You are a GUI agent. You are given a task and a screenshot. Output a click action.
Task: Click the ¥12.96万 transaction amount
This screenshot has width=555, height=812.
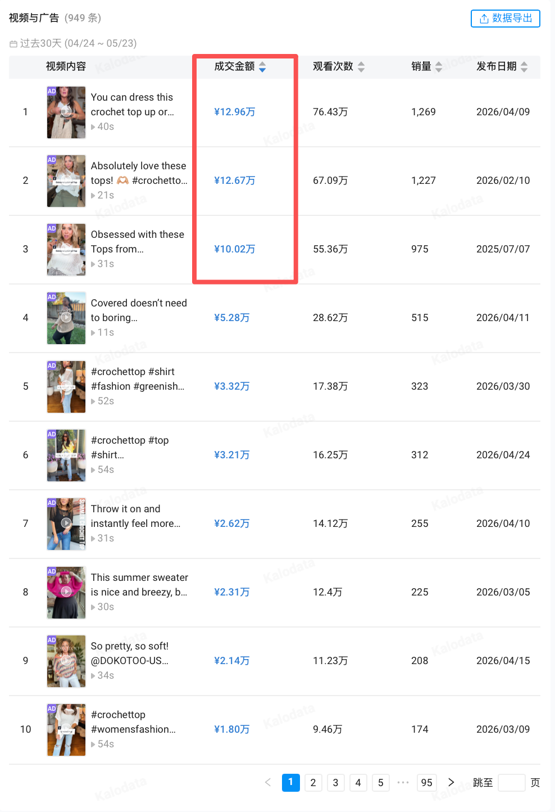coord(235,112)
